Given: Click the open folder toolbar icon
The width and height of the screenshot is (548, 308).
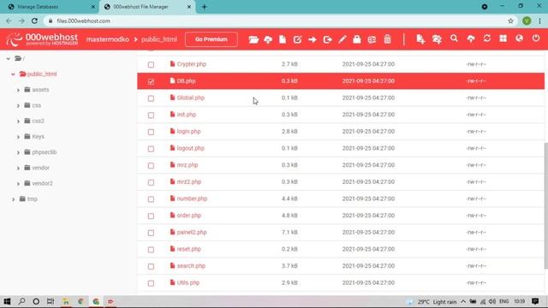Looking at the screenshot, I should [253, 39].
